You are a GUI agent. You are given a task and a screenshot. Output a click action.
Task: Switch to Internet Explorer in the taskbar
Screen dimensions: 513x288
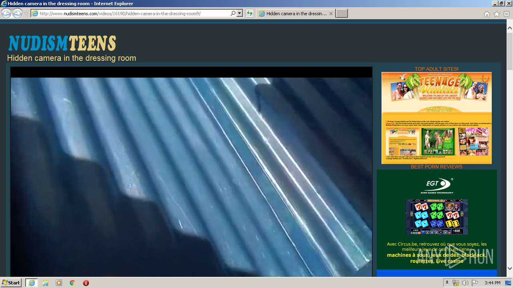[32, 283]
